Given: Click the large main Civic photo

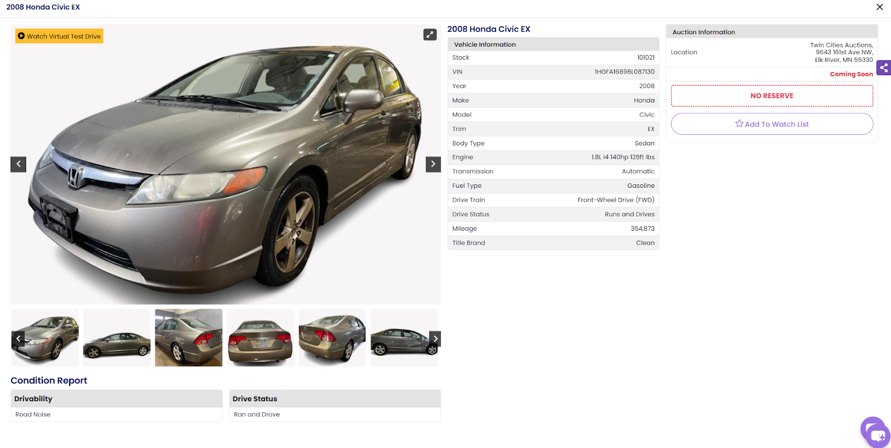Looking at the screenshot, I should (x=226, y=164).
